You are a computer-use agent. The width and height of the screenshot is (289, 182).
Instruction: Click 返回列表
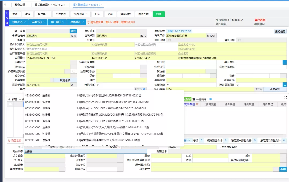click(x=143, y=14)
